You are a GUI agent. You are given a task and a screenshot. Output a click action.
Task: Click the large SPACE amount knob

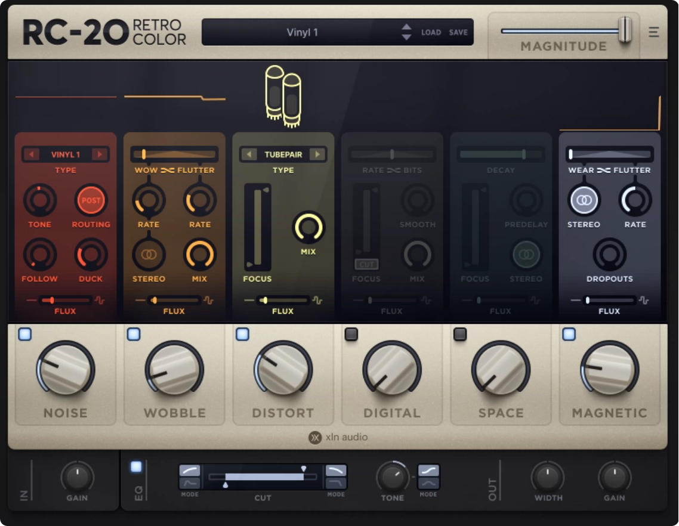(501, 370)
